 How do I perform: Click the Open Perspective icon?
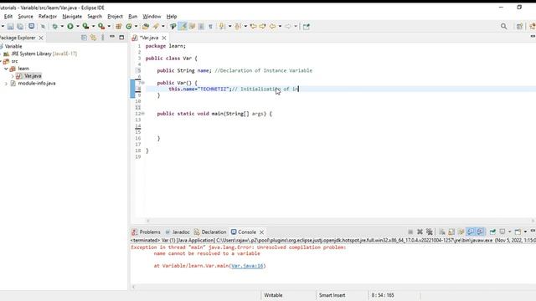click(519, 26)
